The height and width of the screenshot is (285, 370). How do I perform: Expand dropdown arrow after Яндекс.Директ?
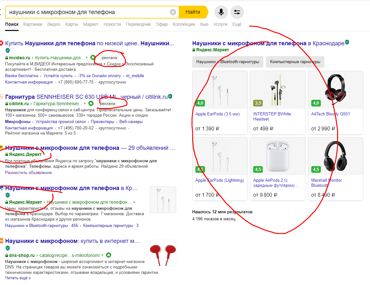pos(44,155)
